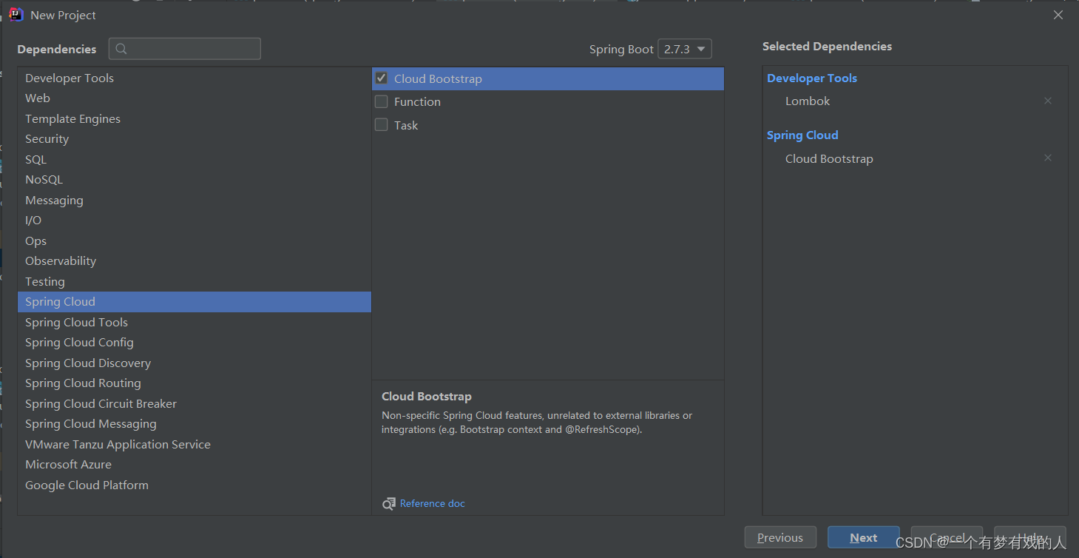Enable the Function dependency checkbox
Screen dimensions: 1079x558
[x=382, y=101]
